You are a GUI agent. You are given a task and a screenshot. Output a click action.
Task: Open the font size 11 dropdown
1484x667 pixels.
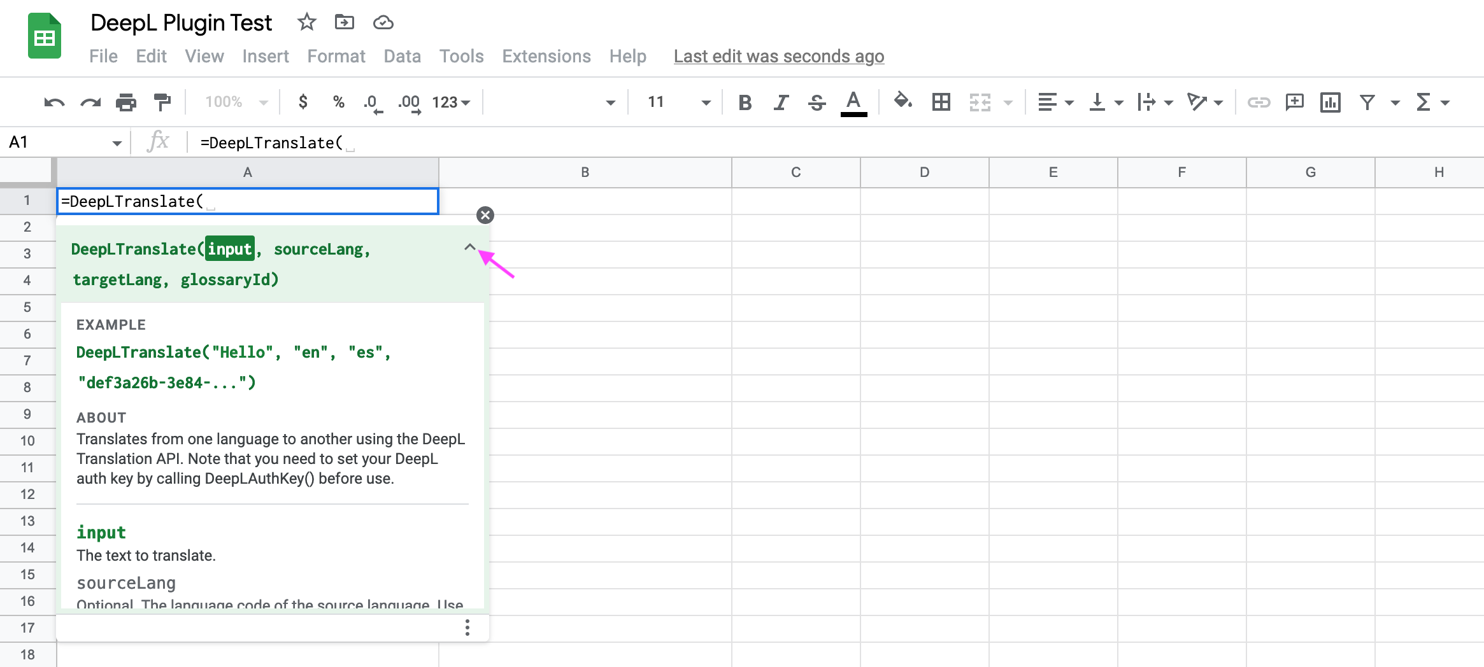pyautogui.click(x=679, y=102)
